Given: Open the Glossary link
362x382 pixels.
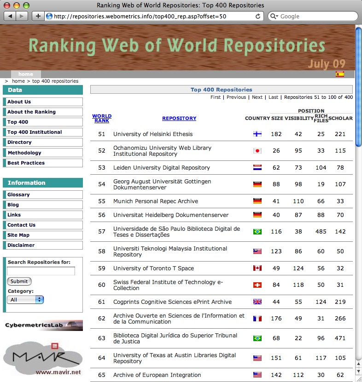Looking at the screenshot, I should coord(43,194).
